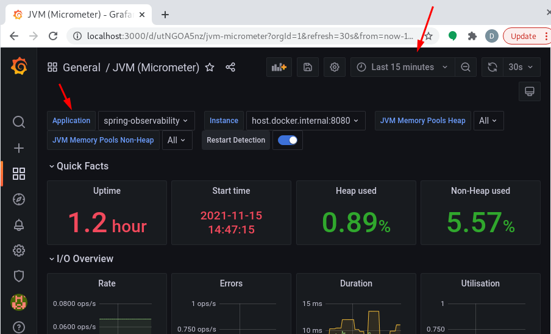Open the JVM Memory Pools Heap All dropdown

pos(488,121)
